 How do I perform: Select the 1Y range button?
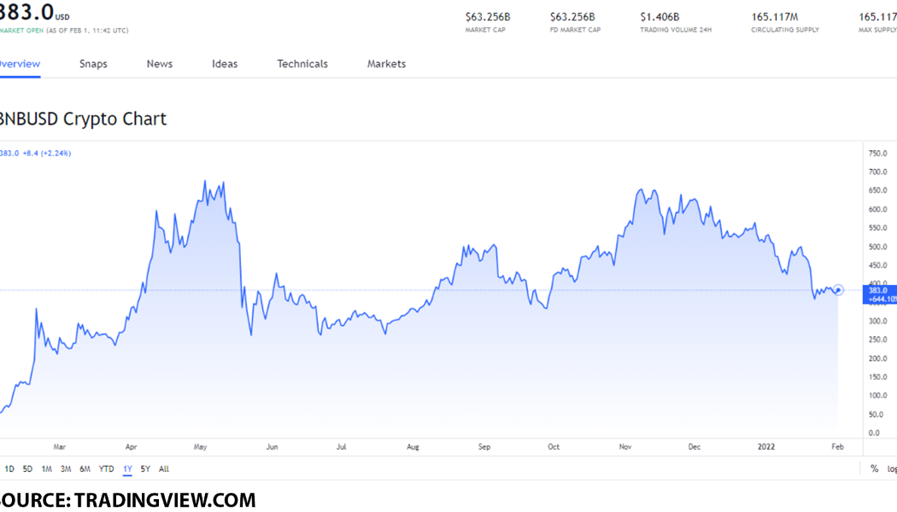(127, 468)
